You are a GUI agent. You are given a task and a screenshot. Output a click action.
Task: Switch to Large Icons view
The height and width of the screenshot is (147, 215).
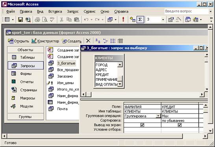[98, 41]
